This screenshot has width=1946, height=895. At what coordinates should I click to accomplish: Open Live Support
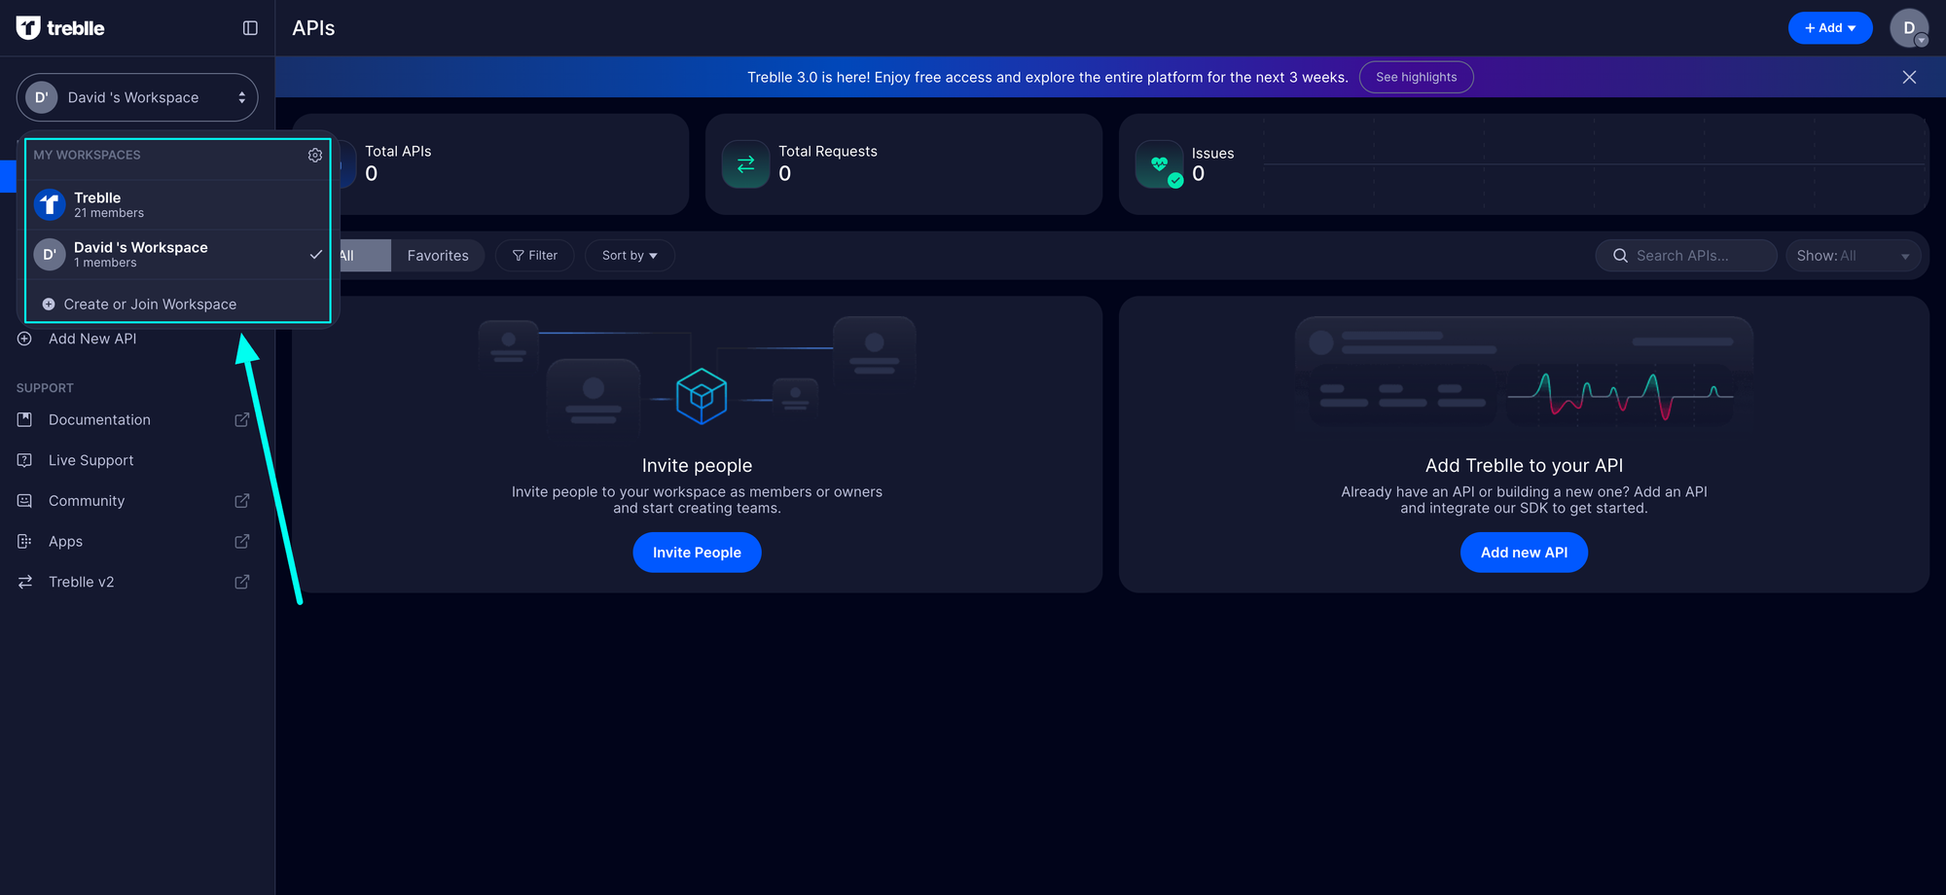coord(91,460)
